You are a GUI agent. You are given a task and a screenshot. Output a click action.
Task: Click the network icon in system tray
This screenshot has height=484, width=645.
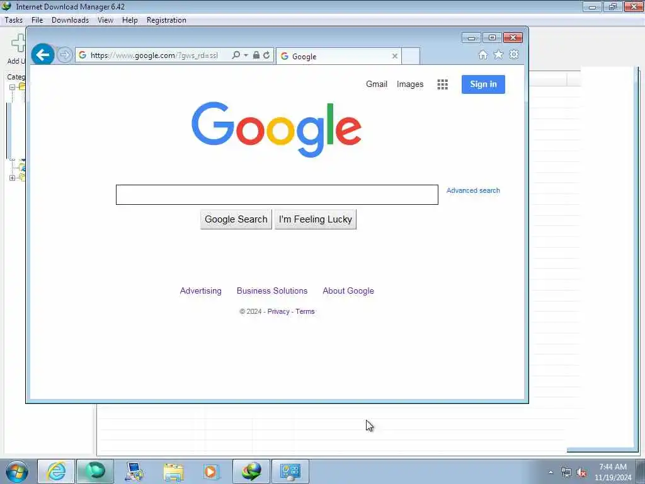pyautogui.click(x=566, y=473)
